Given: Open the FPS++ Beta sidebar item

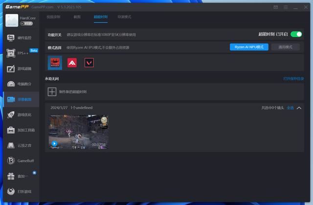Looking at the screenshot, I should (x=20, y=53).
